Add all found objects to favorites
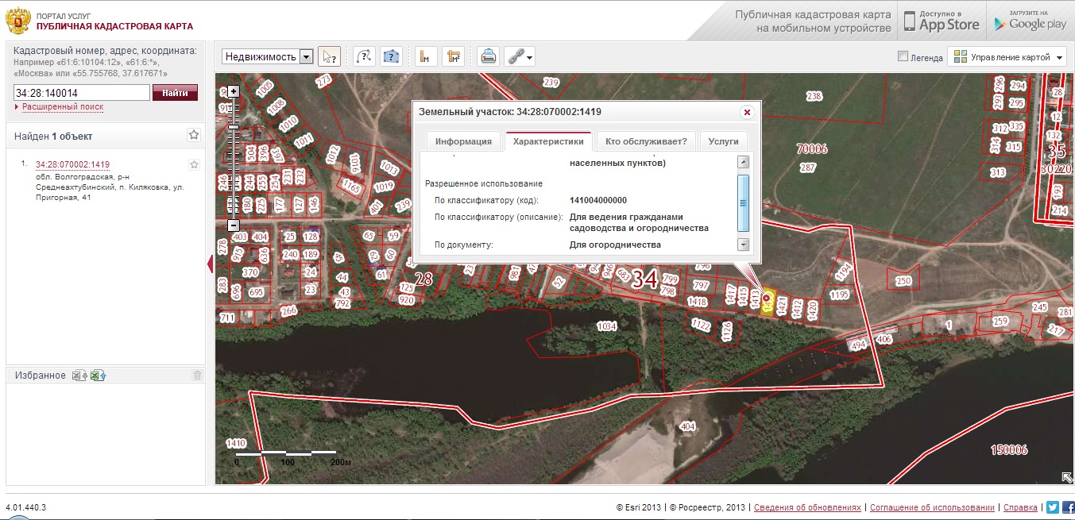 point(194,136)
